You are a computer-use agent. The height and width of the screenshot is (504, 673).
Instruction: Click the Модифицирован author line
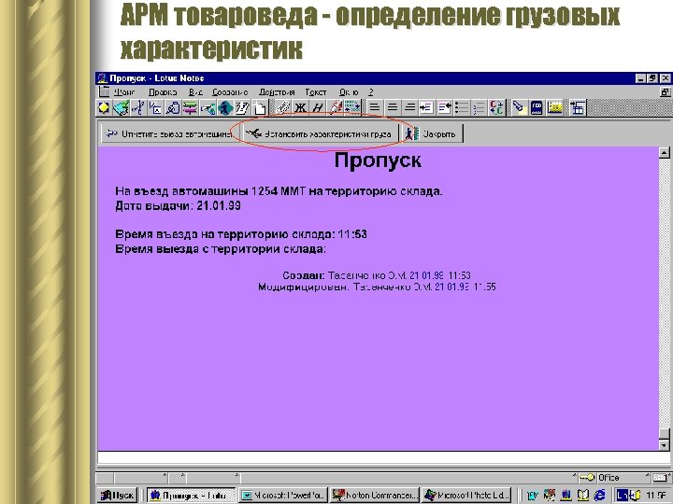click(x=377, y=287)
